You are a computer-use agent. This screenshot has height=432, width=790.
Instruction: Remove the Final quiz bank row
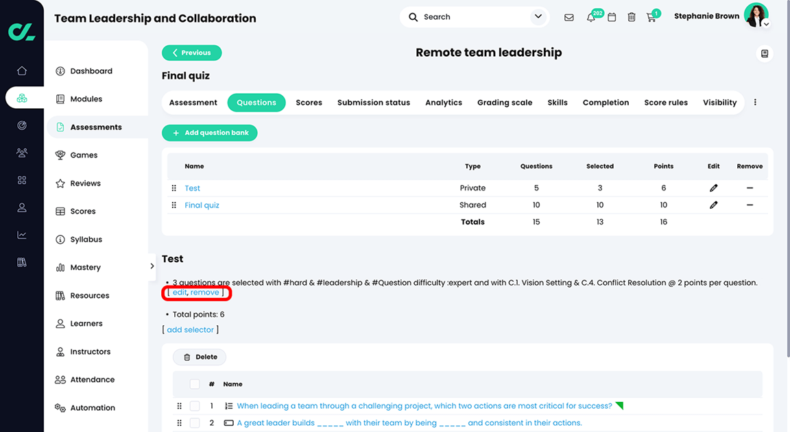[750, 205]
